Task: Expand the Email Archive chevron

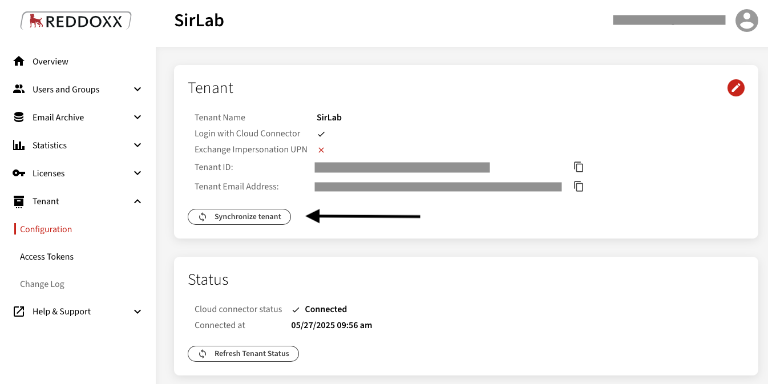Action: tap(138, 117)
